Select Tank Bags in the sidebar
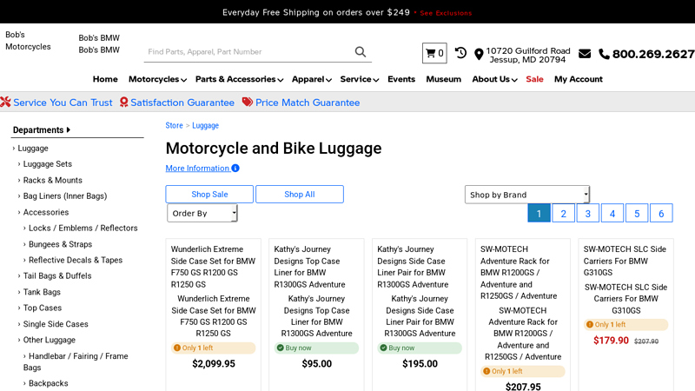Viewport: 695px width, 391px height. pyautogui.click(x=42, y=292)
